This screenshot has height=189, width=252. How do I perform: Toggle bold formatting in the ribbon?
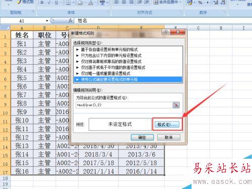[42, 3]
